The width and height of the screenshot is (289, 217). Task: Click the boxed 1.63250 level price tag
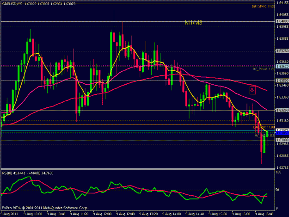[282, 110]
